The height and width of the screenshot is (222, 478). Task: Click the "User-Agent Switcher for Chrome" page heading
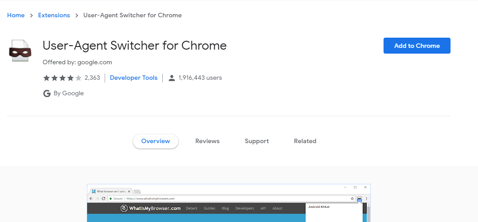pos(134,46)
